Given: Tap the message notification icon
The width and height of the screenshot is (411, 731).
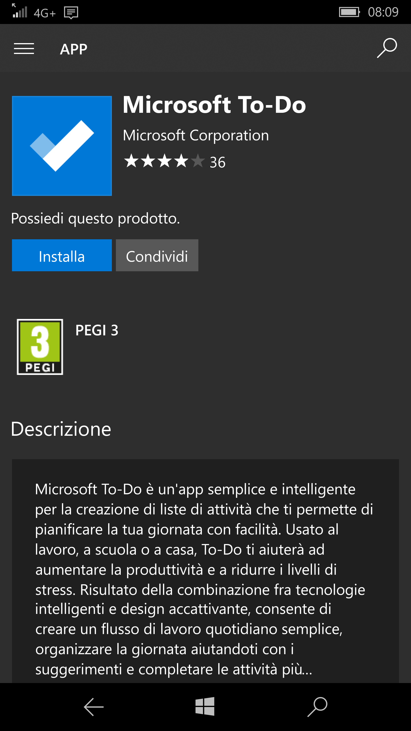Looking at the screenshot, I should (71, 13).
